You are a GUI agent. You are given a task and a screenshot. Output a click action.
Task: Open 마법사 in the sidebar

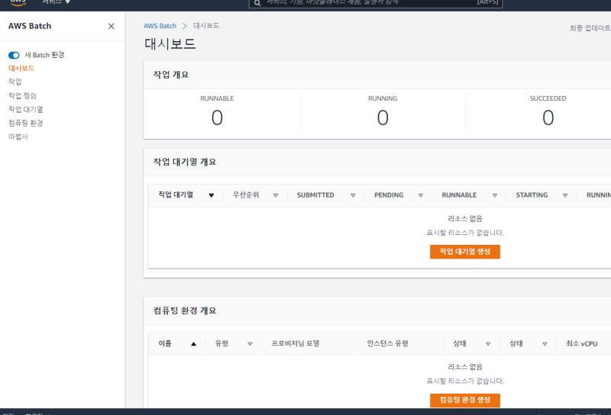click(18, 137)
